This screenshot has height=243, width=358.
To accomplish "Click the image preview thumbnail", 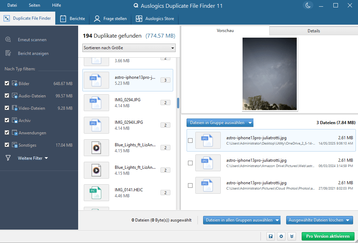I will tap(270, 74).
